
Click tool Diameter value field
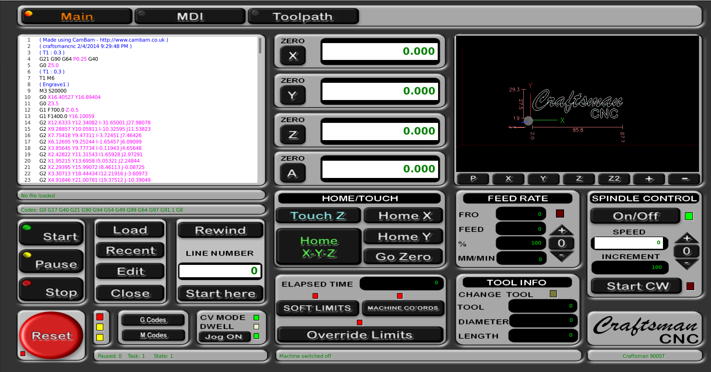[543, 320]
